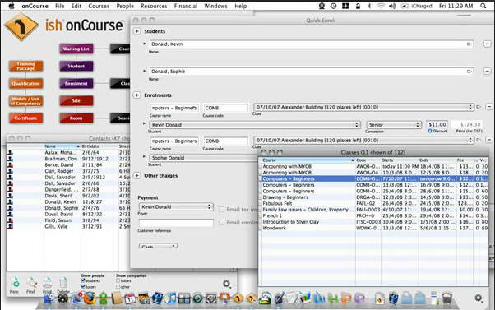Select Woodwork row in the Classes list

coord(374,228)
